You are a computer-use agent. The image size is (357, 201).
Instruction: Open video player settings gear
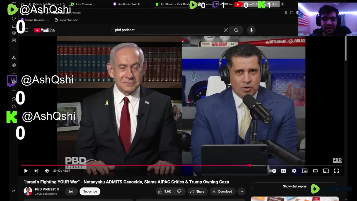[294, 171]
